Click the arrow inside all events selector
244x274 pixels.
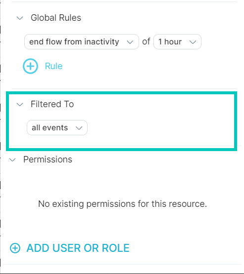tap(79, 128)
